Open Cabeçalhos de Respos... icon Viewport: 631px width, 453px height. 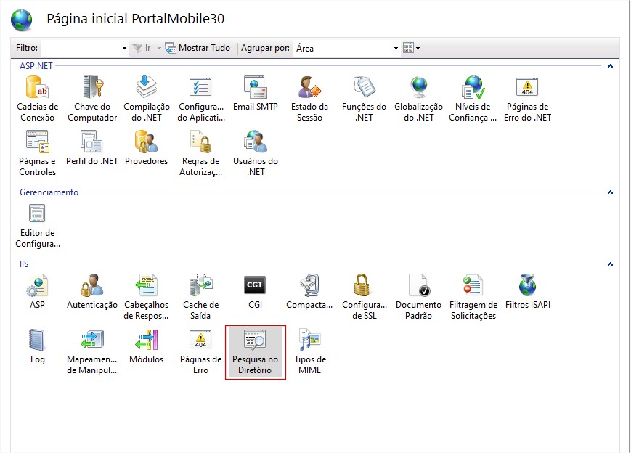pyautogui.click(x=147, y=298)
